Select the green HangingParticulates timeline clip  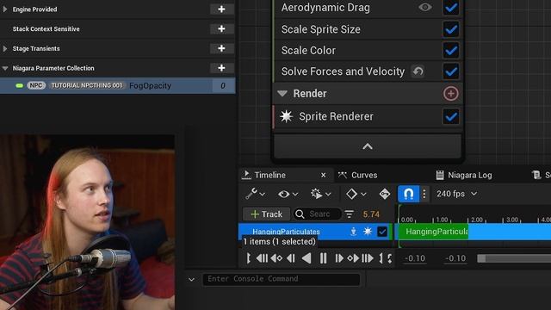coord(433,232)
